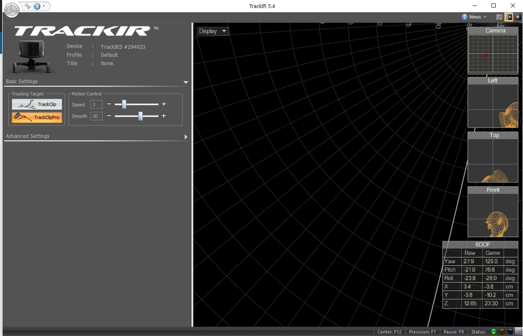Open the quick access toolbar dropdown arrow
Viewport: 523px width, 336px height.
coord(45,6)
